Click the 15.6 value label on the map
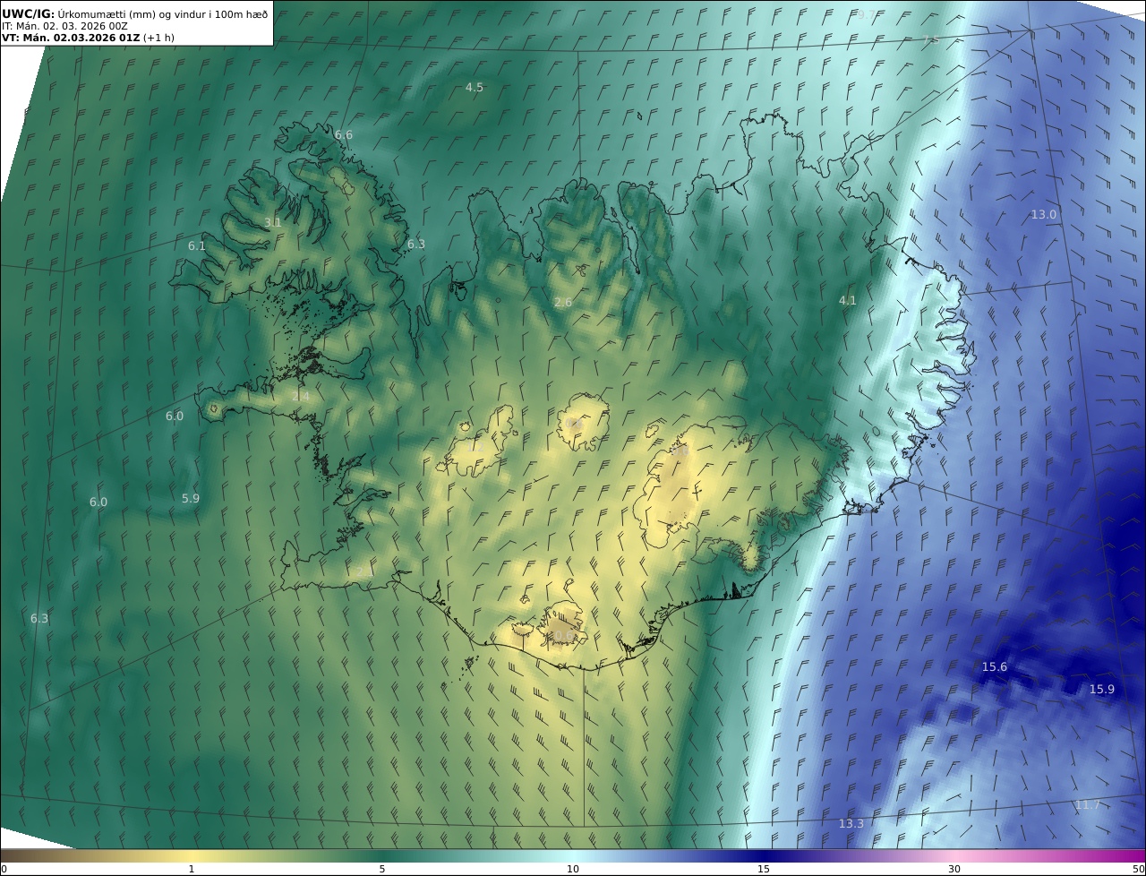This screenshot has height=876, width=1146. click(995, 666)
